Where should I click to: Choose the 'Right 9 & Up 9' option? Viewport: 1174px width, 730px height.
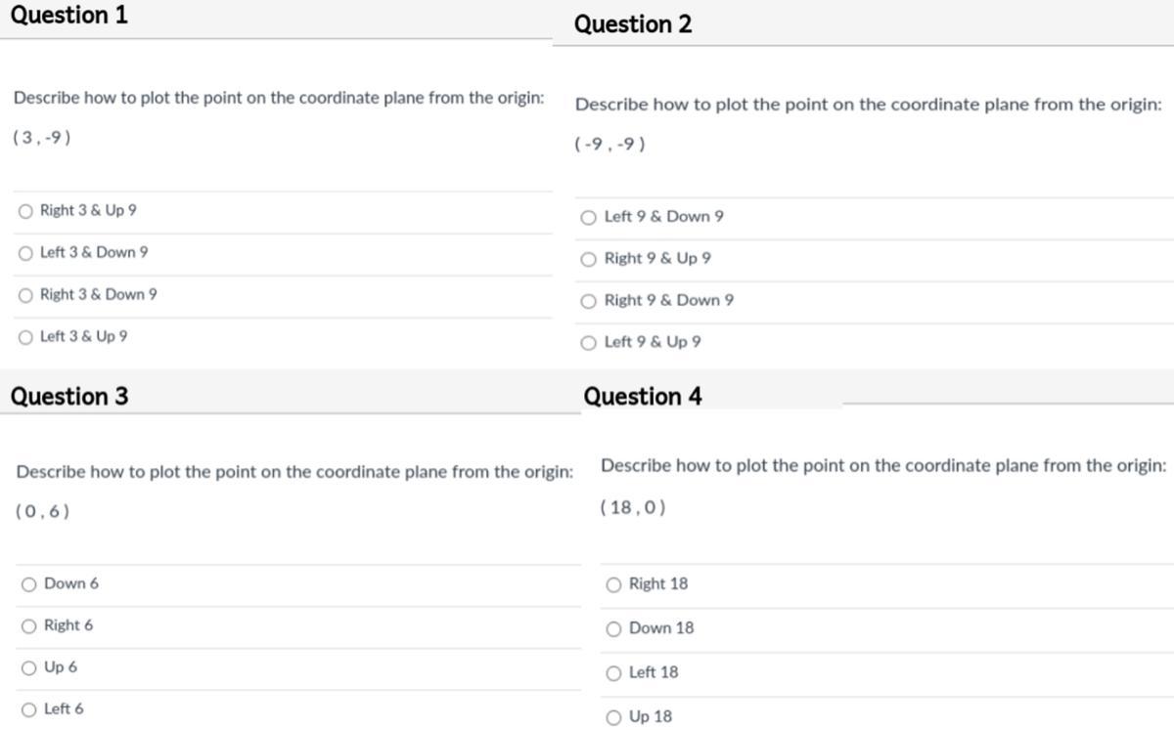589,259
